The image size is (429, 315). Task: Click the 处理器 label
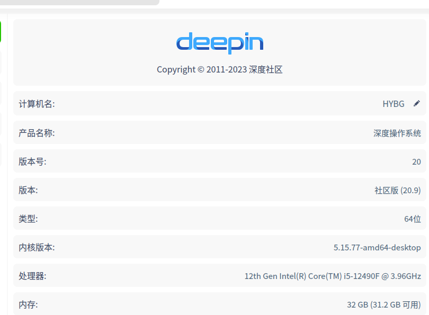click(x=32, y=276)
